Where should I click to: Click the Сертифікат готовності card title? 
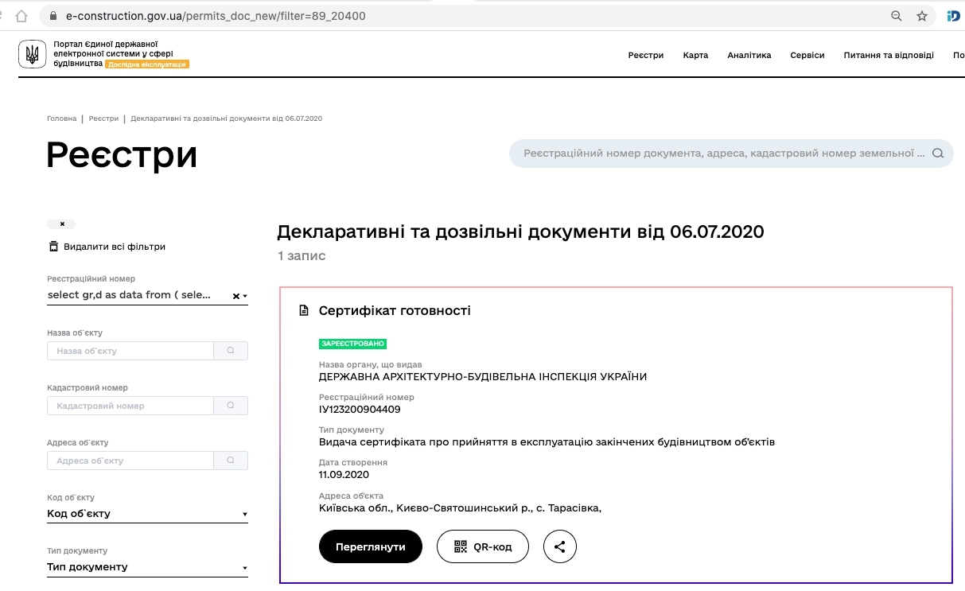[395, 310]
